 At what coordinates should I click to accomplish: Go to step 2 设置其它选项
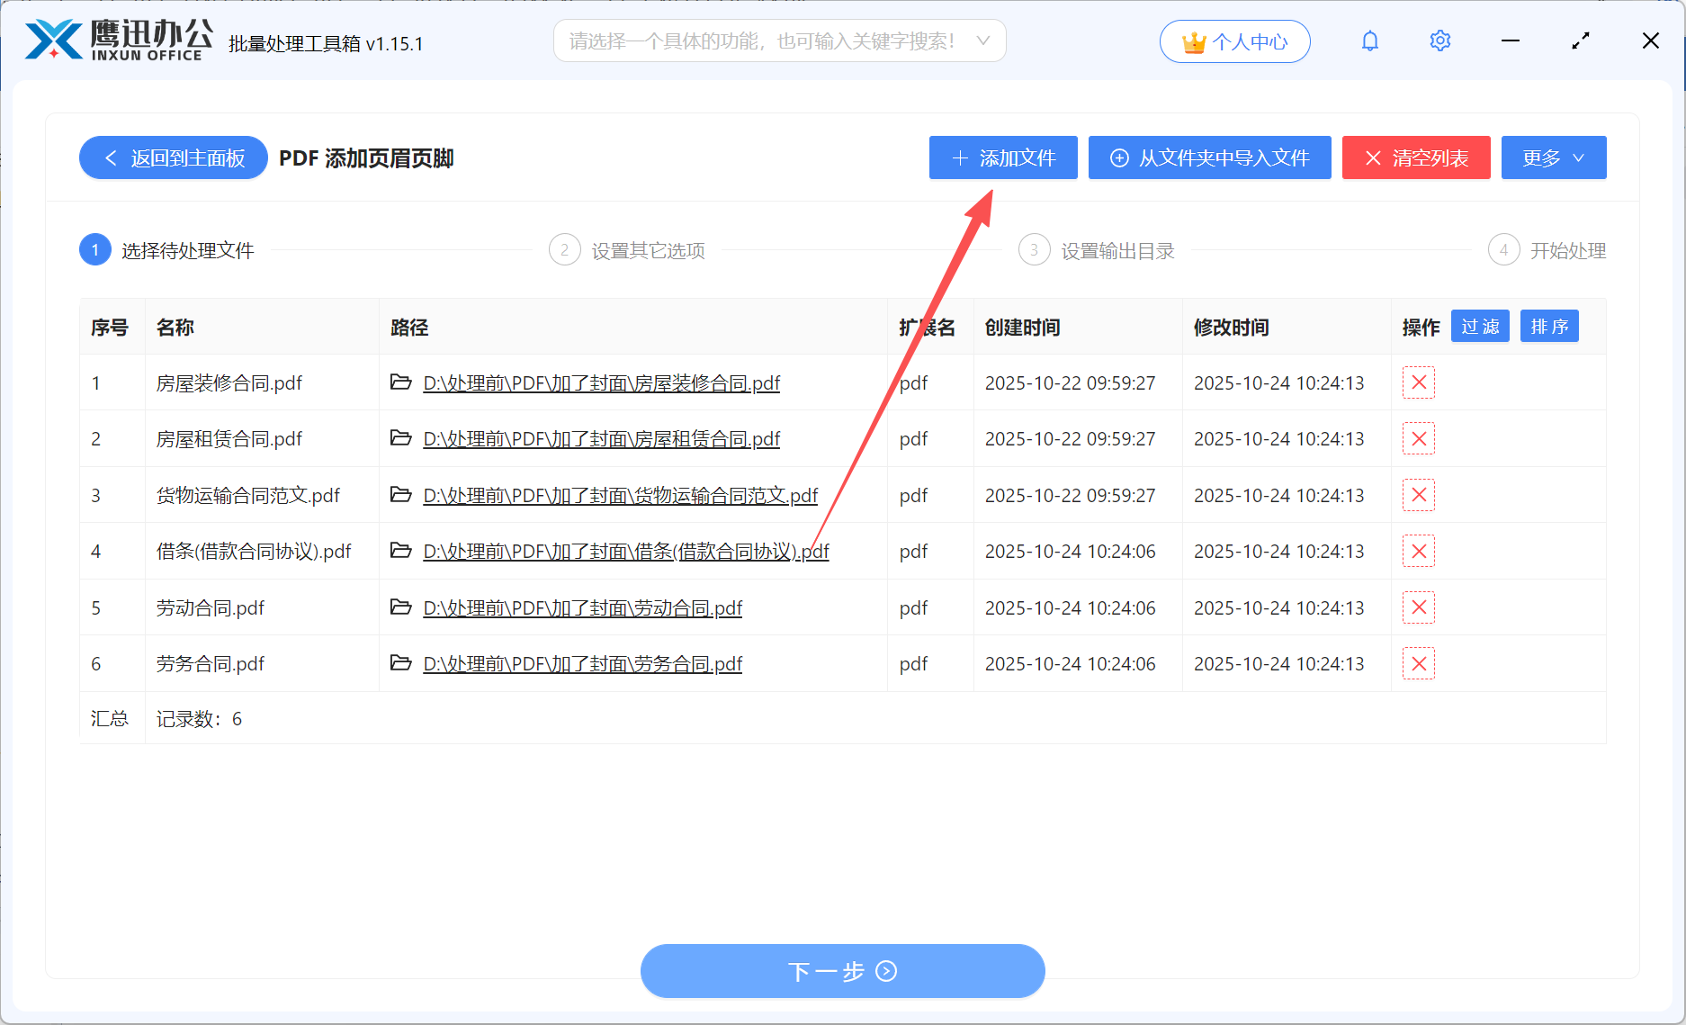(x=627, y=250)
